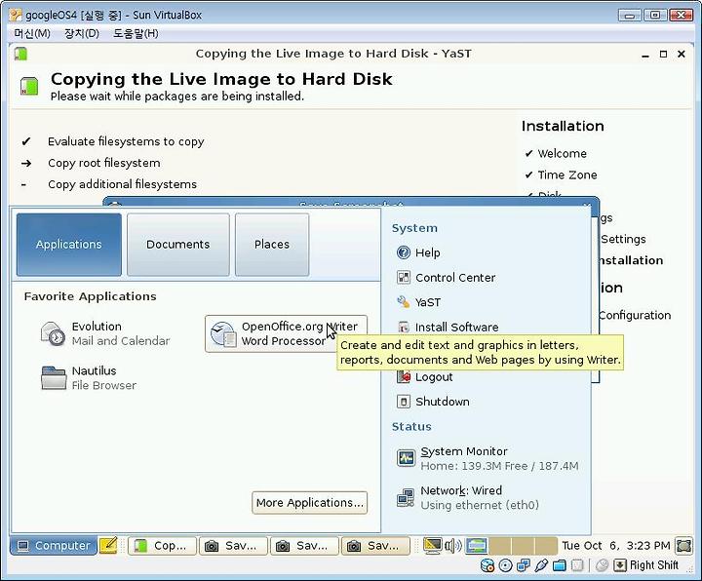Open Install Software
Image resolution: width=702 pixels, height=581 pixels.
(x=448, y=328)
